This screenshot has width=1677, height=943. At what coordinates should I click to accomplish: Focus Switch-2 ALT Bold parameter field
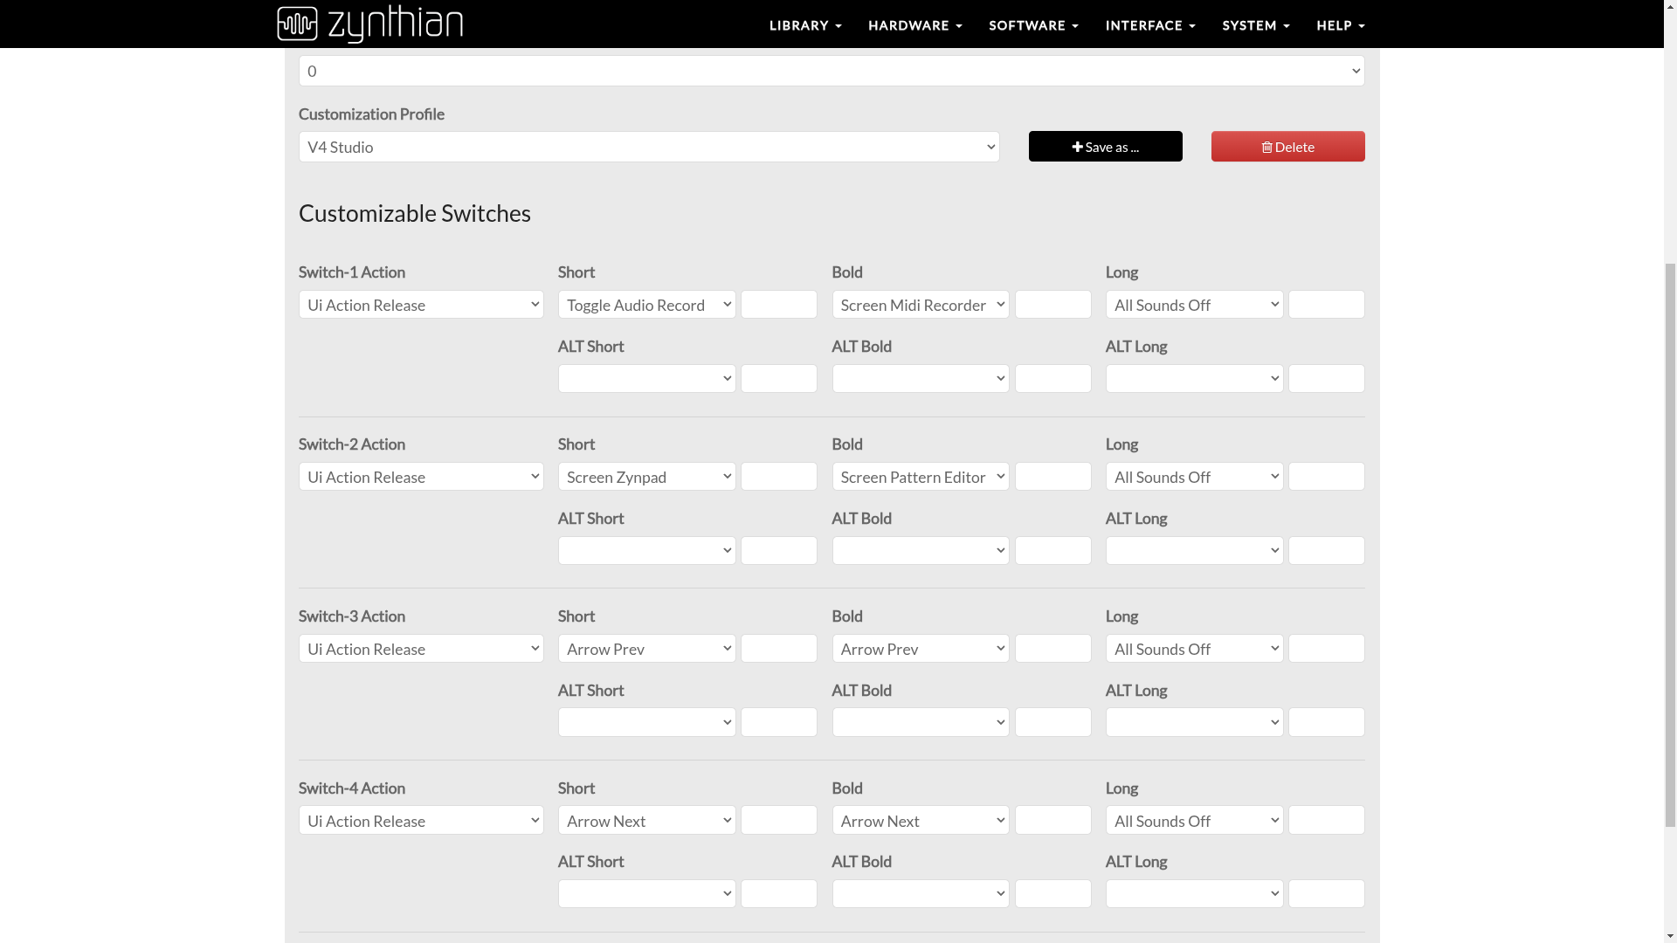(1053, 551)
